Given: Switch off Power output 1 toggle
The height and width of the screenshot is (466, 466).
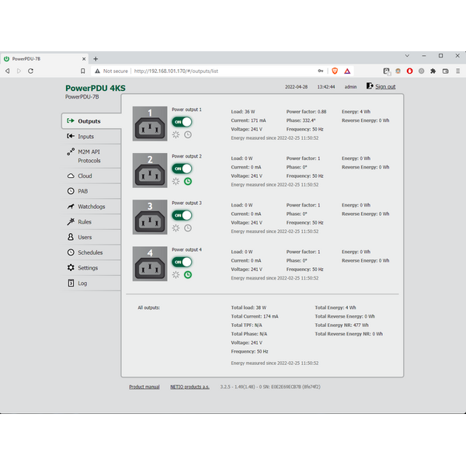Looking at the screenshot, I should pos(182,122).
